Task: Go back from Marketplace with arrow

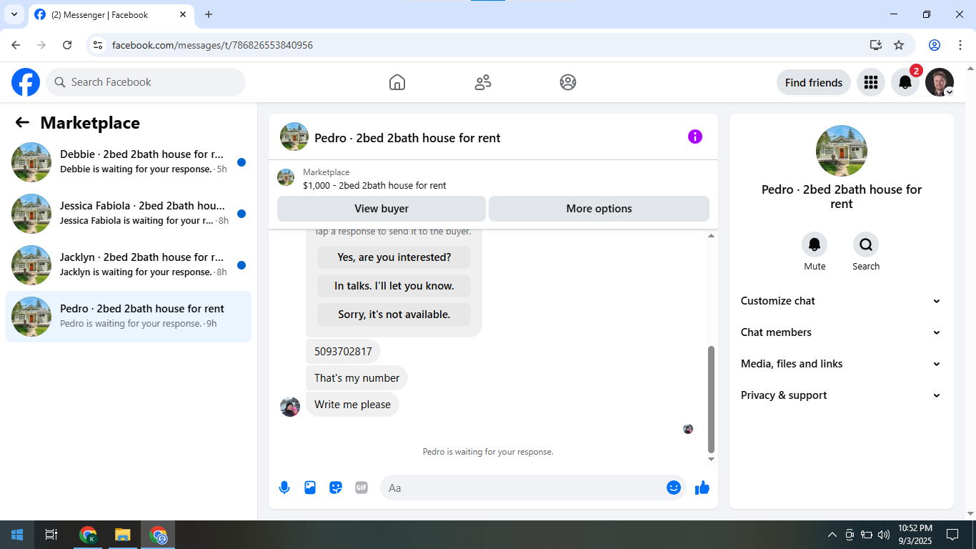Action: point(22,122)
